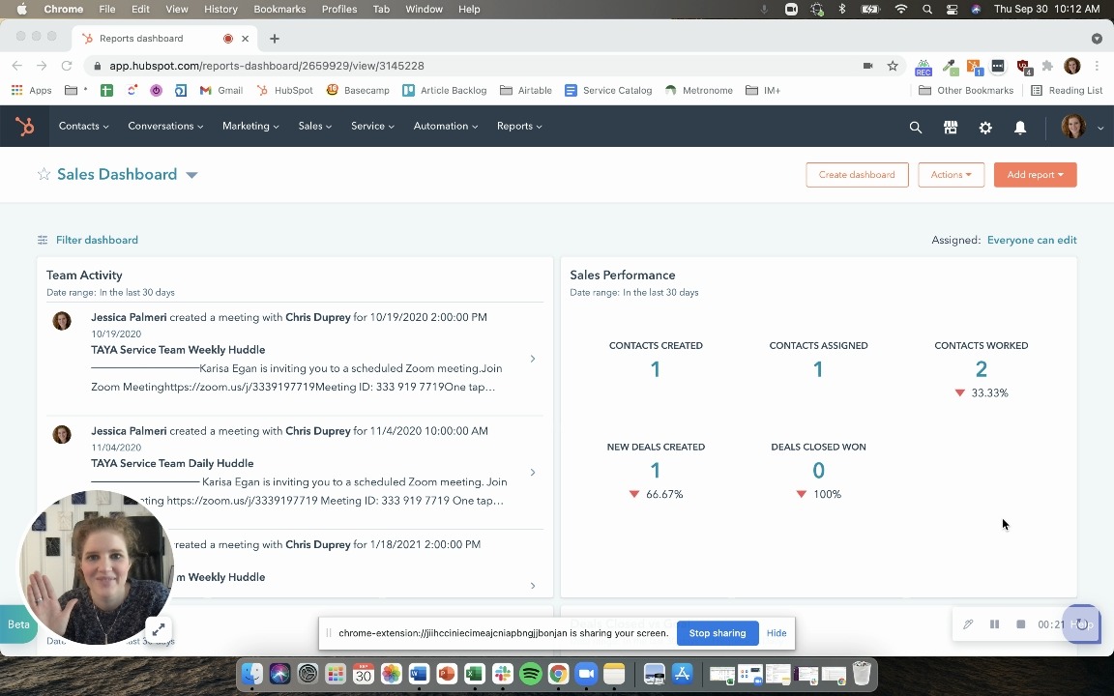Open the Reports navigation menu
Viewport: 1114px width, 696px height.
coord(519,127)
